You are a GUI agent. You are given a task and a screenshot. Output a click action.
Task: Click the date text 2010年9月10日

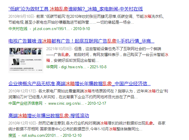click(x=21, y=16)
